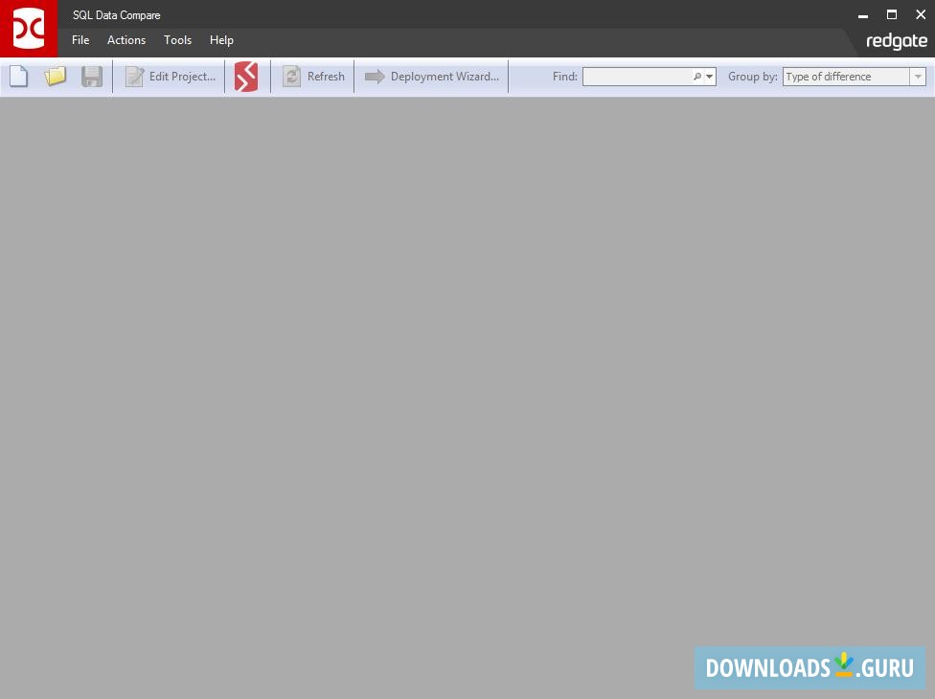Image resolution: width=935 pixels, height=699 pixels.
Task: Save project using the floppy disk icon
Action: [92, 77]
